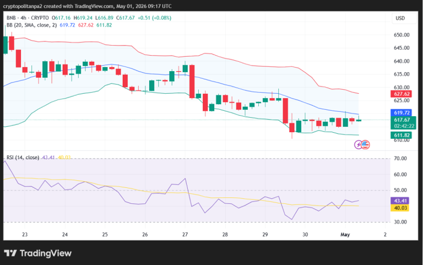This screenshot has height=265, width=423.
Task: Click the current price 617.67 label
Action: tap(402, 120)
